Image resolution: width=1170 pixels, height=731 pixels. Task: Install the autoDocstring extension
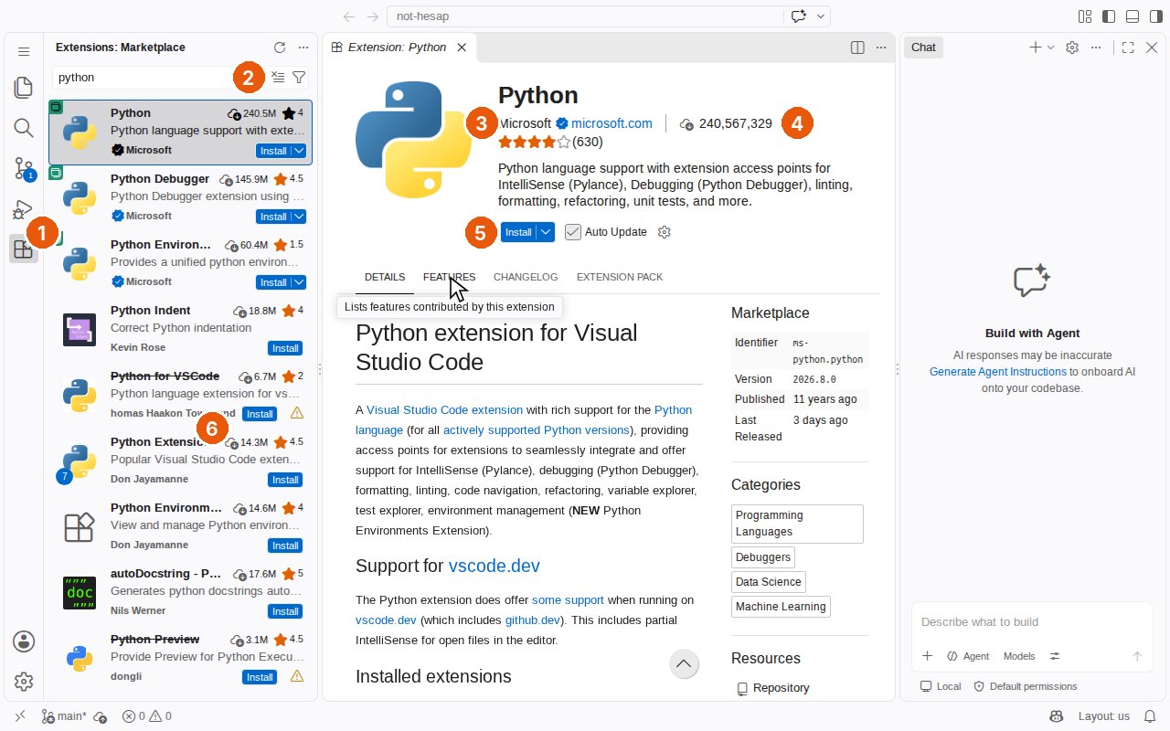click(x=285, y=611)
